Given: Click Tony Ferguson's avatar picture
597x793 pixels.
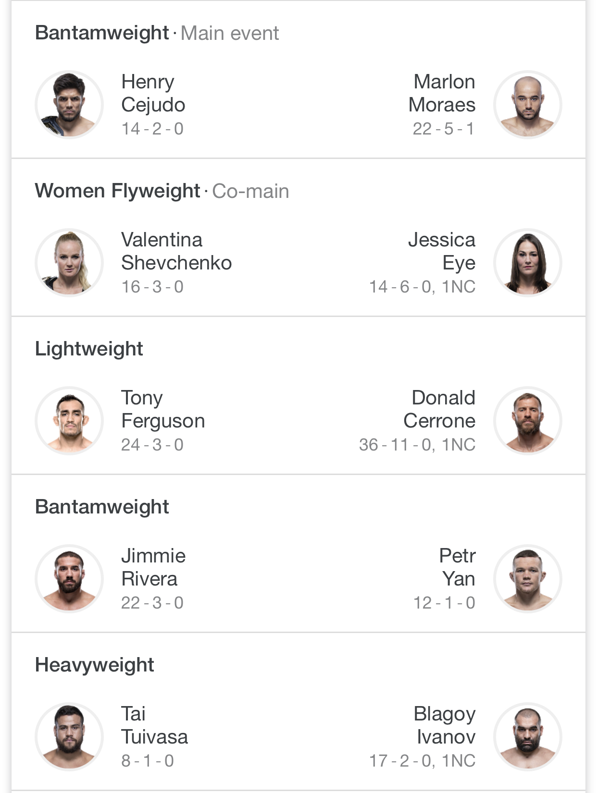Looking at the screenshot, I should point(69,421).
